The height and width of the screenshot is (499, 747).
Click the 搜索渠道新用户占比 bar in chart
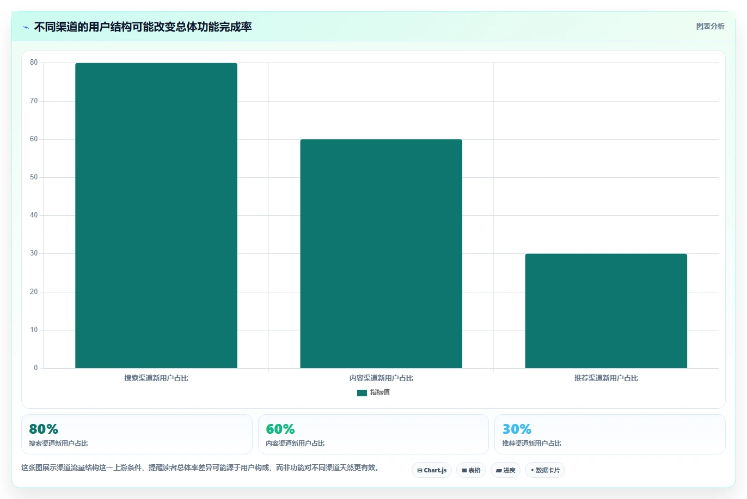point(156,215)
